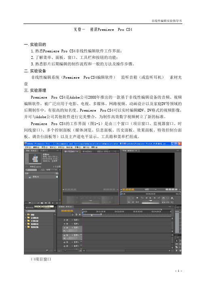Toggle eye visibility for 视频 1 track

point(64,228)
